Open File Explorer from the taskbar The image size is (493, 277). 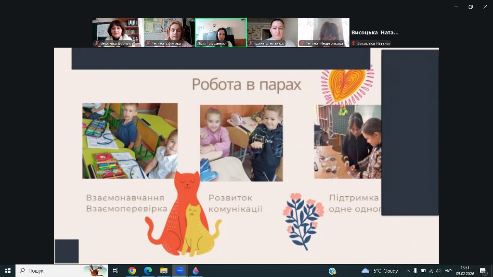click(x=164, y=271)
